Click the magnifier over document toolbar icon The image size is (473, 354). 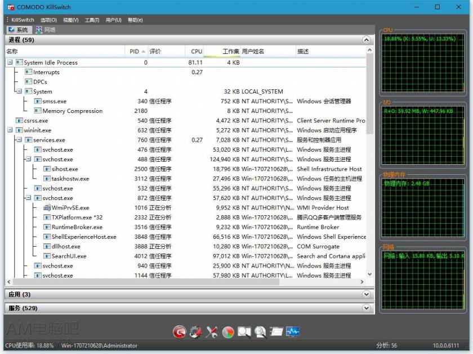click(x=261, y=332)
